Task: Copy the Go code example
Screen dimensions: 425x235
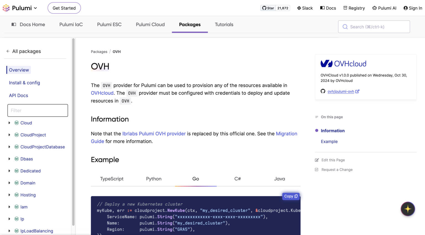Action: (291, 196)
